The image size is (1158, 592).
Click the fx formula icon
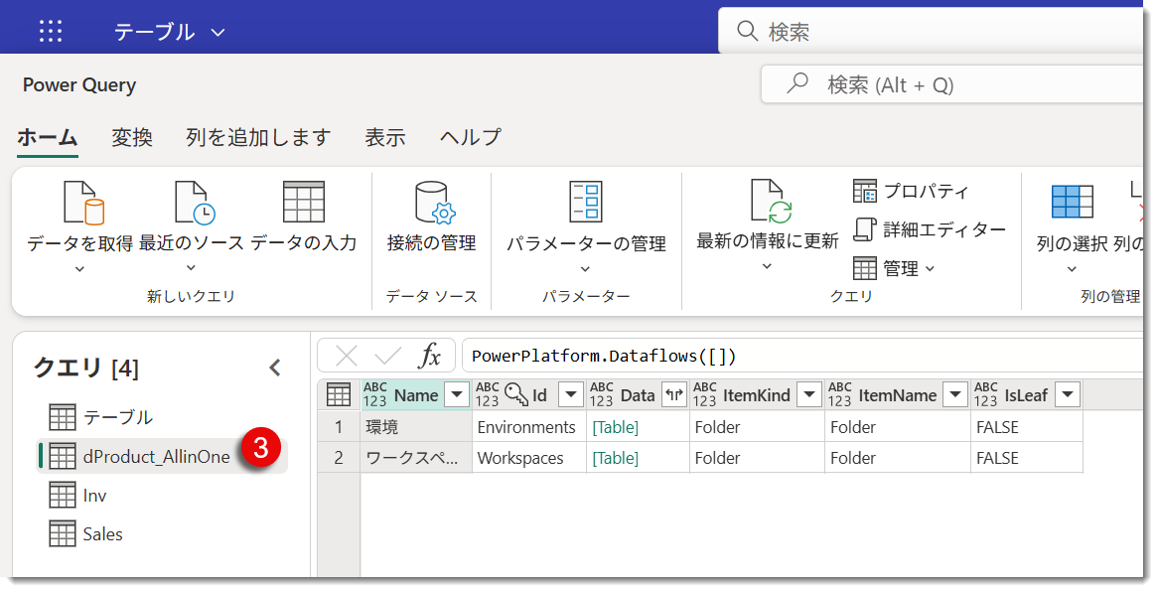[430, 357]
